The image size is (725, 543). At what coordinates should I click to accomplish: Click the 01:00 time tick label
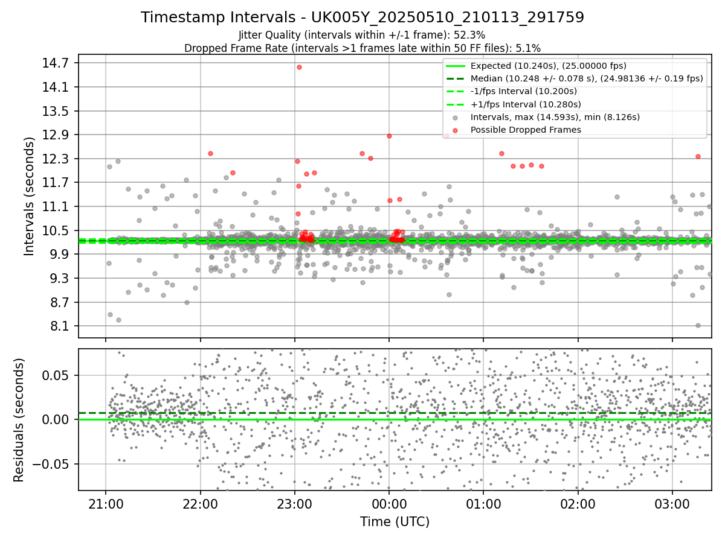(483, 503)
